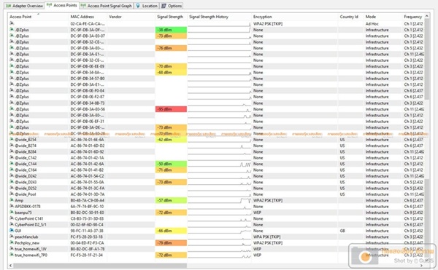Click the network icon beside true_homewifi_7P0
Viewport: 438px width, 270px height.
click(x=12, y=255)
